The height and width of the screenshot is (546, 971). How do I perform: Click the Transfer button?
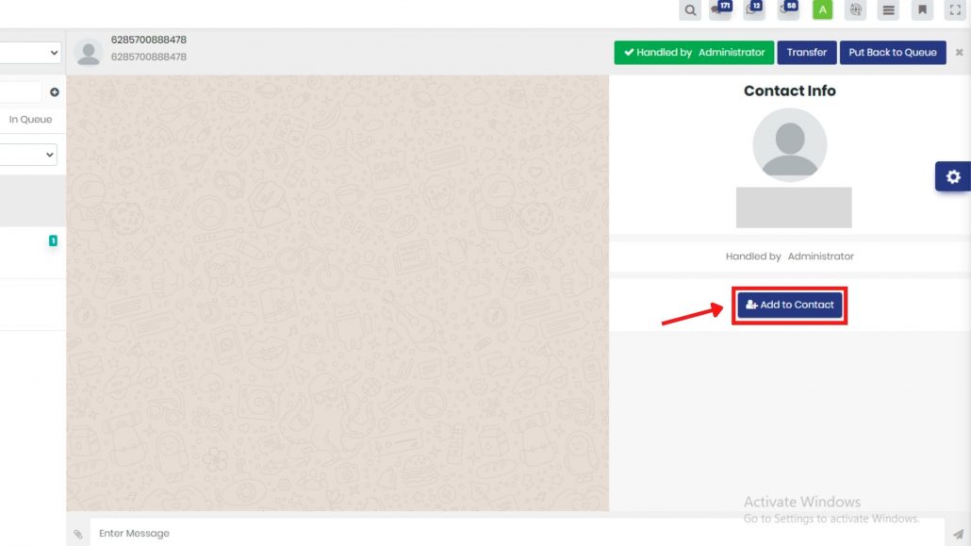pos(806,53)
